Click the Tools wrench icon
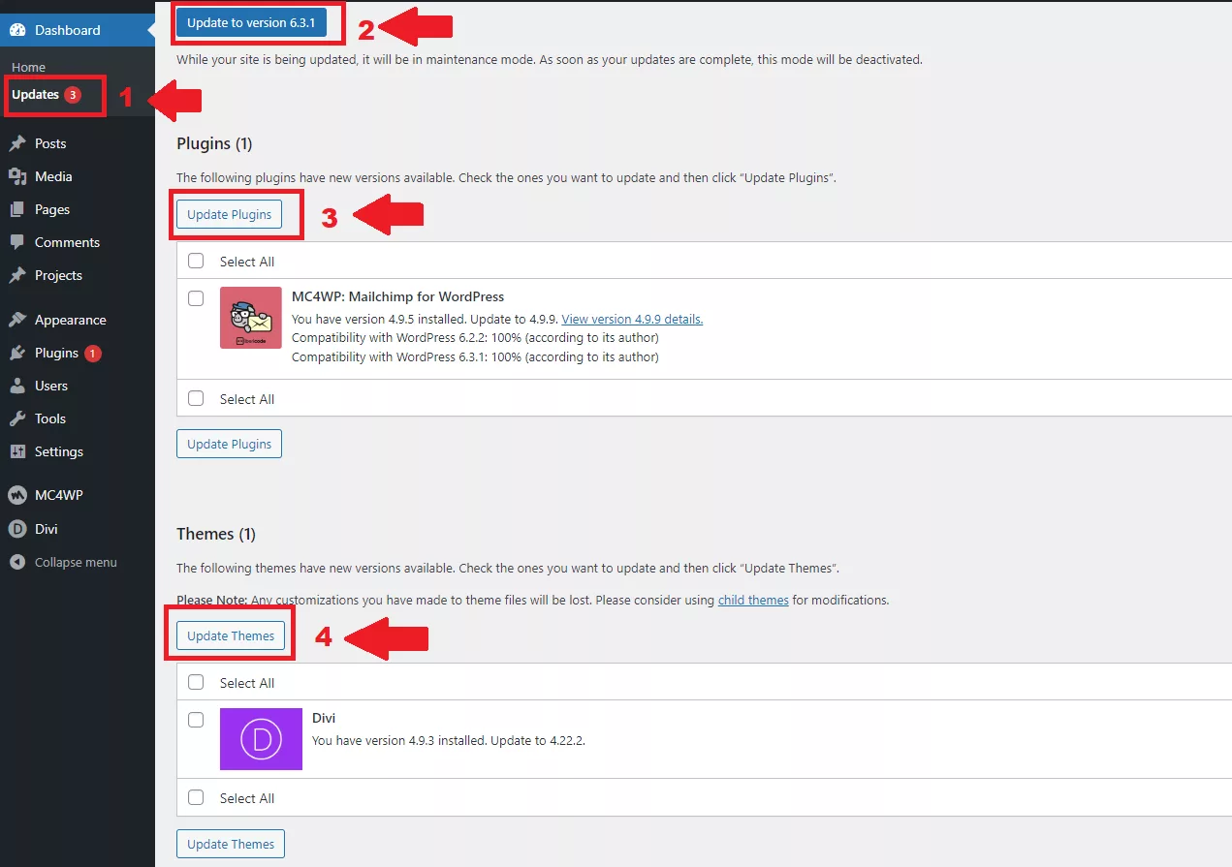Image resolution: width=1232 pixels, height=867 pixels. click(17, 418)
